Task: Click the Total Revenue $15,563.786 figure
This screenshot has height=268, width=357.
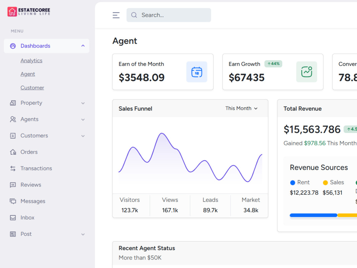Action: (x=312, y=129)
